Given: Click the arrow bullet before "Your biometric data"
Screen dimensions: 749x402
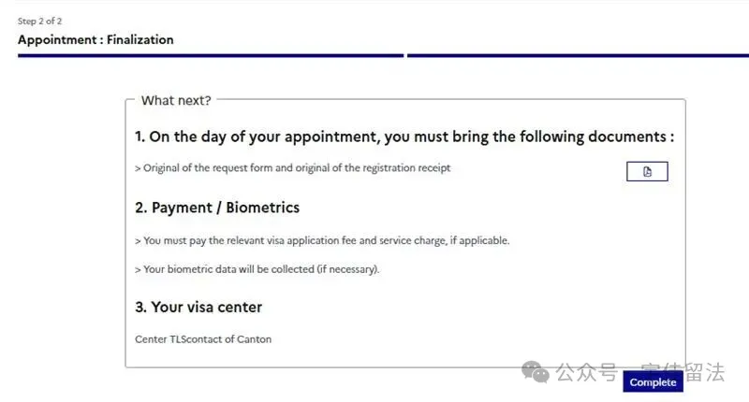Looking at the screenshot, I should pyautogui.click(x=138, y=269).
